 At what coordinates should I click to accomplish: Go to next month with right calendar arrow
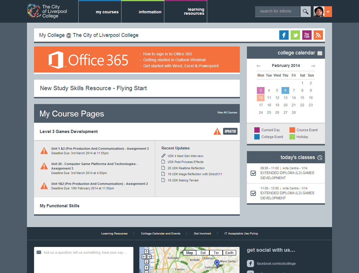pyautogui.click(x=313, y=65)
